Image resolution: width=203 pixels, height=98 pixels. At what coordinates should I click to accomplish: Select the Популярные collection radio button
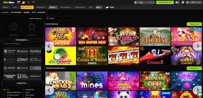[x=23, y=90]
